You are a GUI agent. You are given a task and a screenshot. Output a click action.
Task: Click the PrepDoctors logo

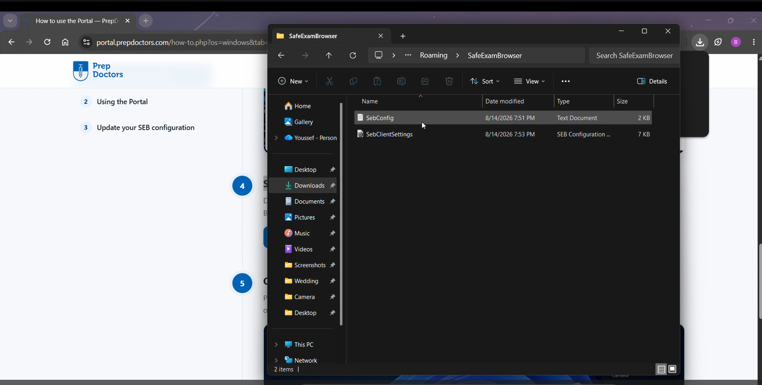(99, 71)
